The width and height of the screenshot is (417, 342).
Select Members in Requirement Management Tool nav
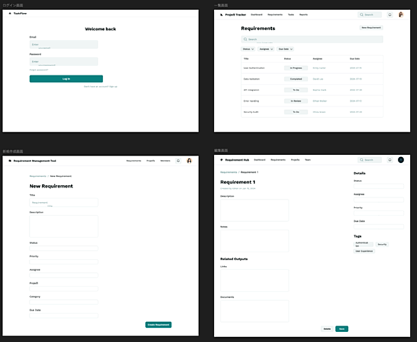coord(165,161)
